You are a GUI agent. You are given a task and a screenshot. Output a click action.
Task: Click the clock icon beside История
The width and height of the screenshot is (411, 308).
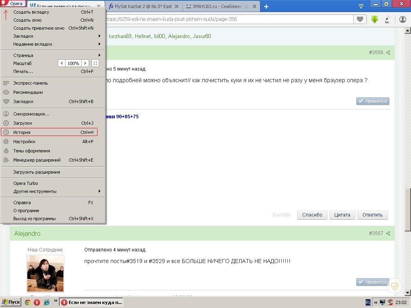pos(6,132)
